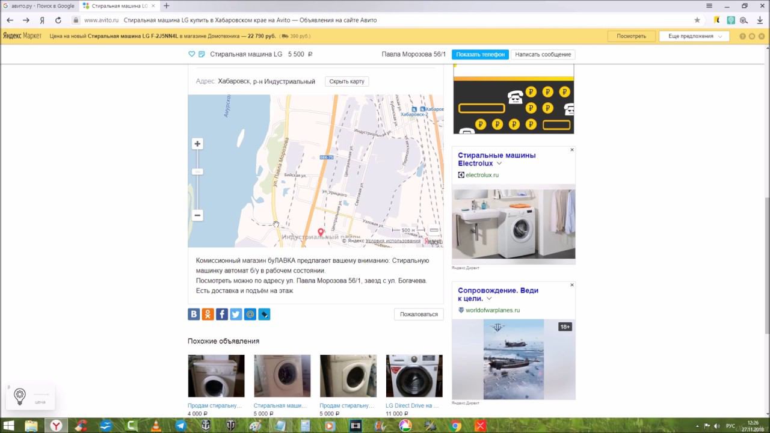Zoom out on the map
Screen dimensions: 770x433
(x=197, y=215)
